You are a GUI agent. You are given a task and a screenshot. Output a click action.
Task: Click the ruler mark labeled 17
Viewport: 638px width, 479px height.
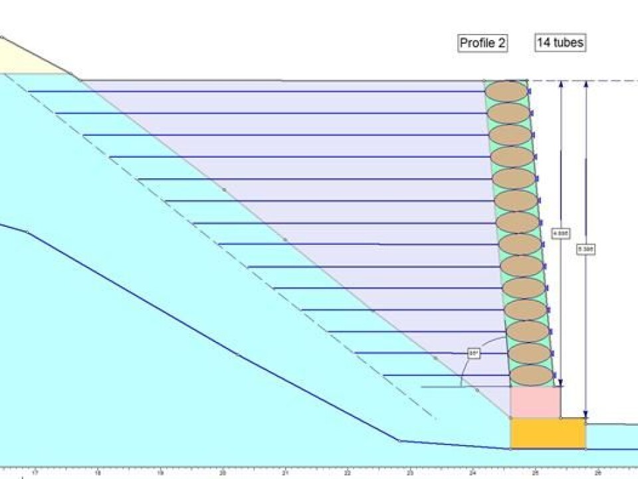coord(35,473)
